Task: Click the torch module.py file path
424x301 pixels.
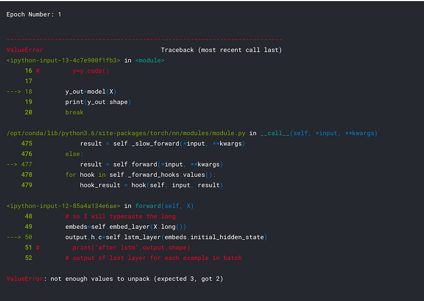Action: click(x=125, y=133)
